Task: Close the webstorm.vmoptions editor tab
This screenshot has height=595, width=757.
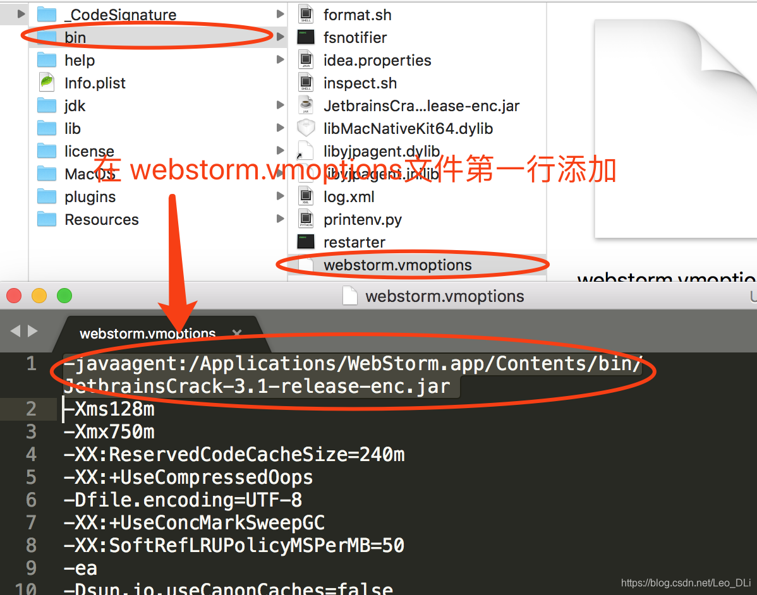Action: pyautogui.click(x=236, y=333)
